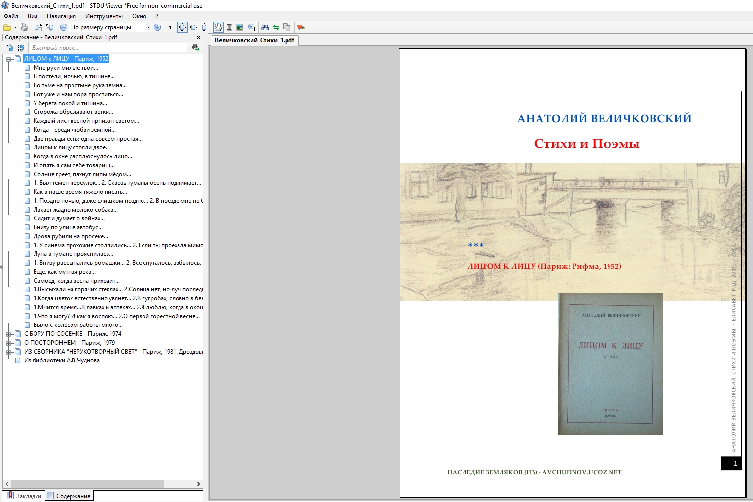The image size is (753, 502).
Task: Go to 'Было с колесом работы много...'
Action: pos(78,325)
